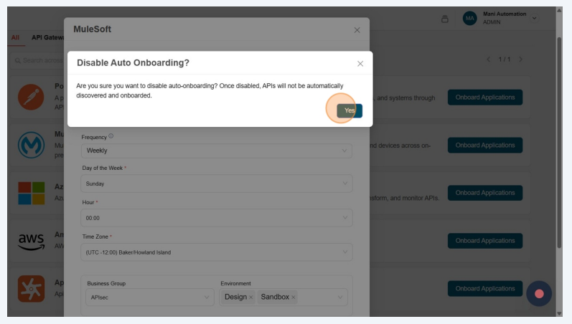The height and width of the screenshot is (324, 572).
Task: Remove the Design environment tag
Action: (x=250, y=297)
